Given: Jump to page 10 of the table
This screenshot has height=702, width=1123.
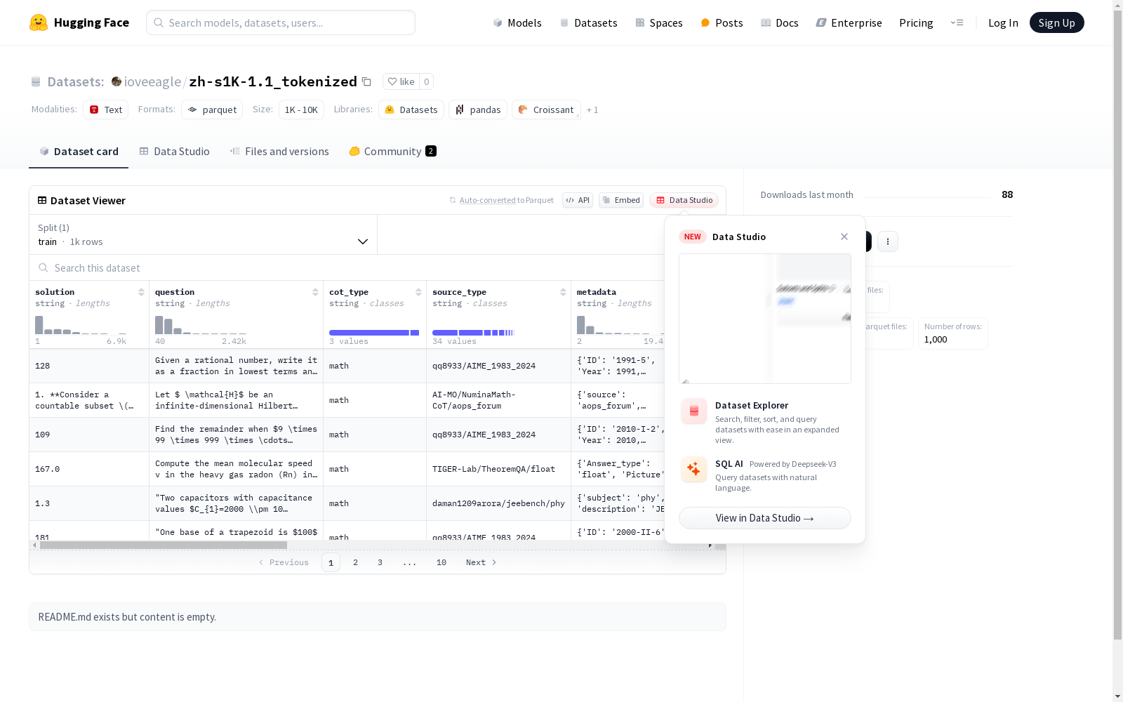Looking at the screenshot, I should click(x=441, y=562).
